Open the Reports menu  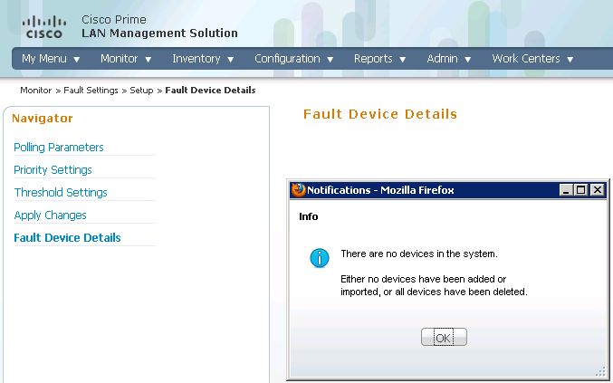tap(380, 59)
